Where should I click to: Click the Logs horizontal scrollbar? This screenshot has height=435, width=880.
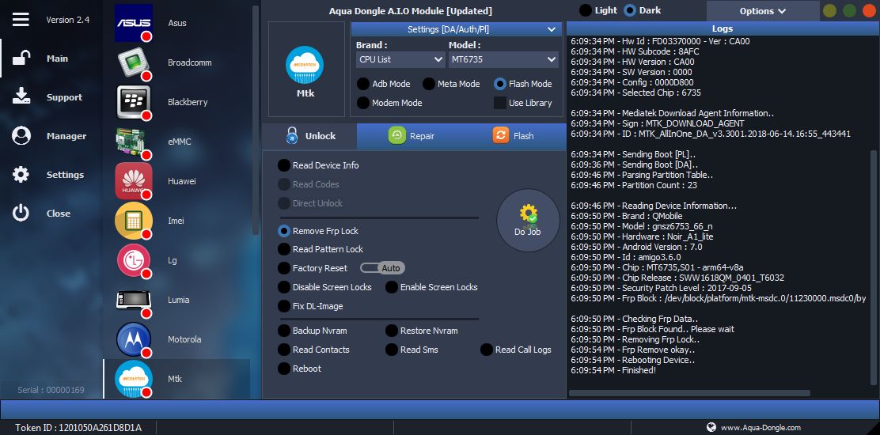point(689,394)
